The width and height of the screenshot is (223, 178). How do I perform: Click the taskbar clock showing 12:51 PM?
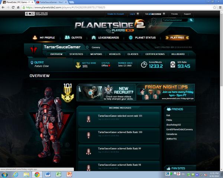pos(214,175)
